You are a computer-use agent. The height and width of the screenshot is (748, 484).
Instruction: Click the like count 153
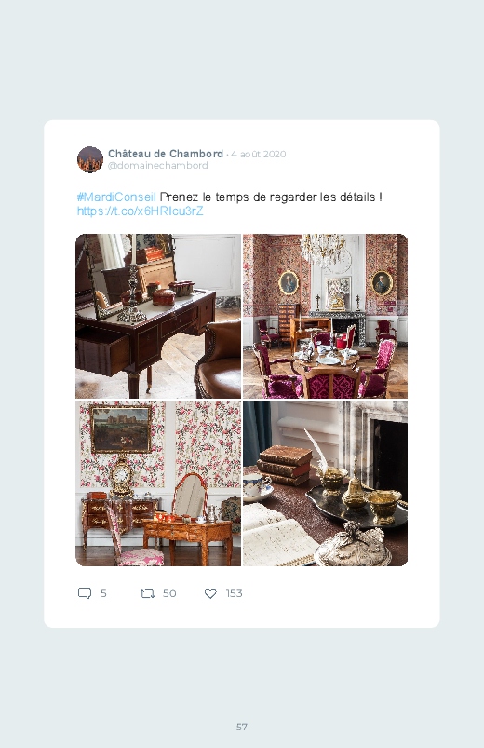(x=235, y=593)
